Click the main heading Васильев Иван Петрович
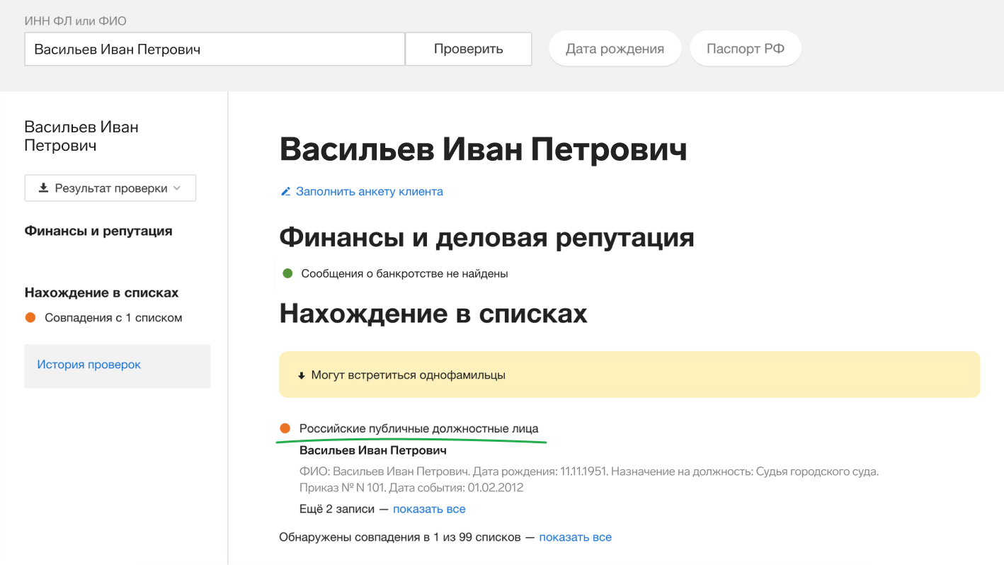1004x565 pixels. tap(483, 150)
